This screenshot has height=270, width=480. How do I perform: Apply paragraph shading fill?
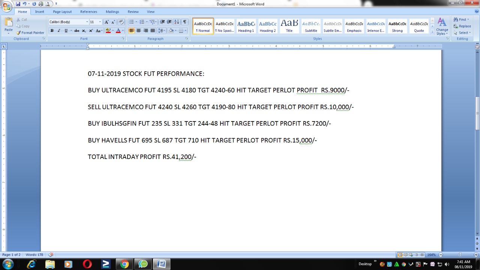click(171, 31)
